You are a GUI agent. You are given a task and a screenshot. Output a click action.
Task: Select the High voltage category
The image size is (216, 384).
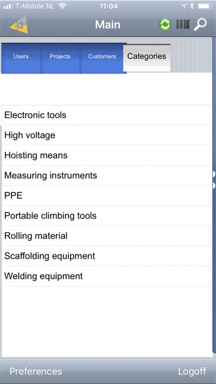[x=107, y=135]
